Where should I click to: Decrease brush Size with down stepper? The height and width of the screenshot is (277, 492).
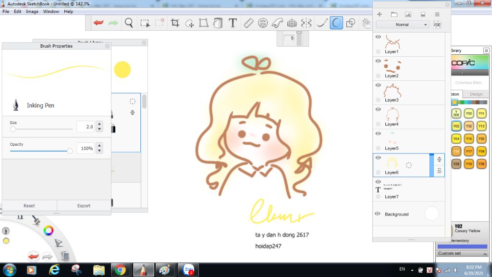coord(99,129)
